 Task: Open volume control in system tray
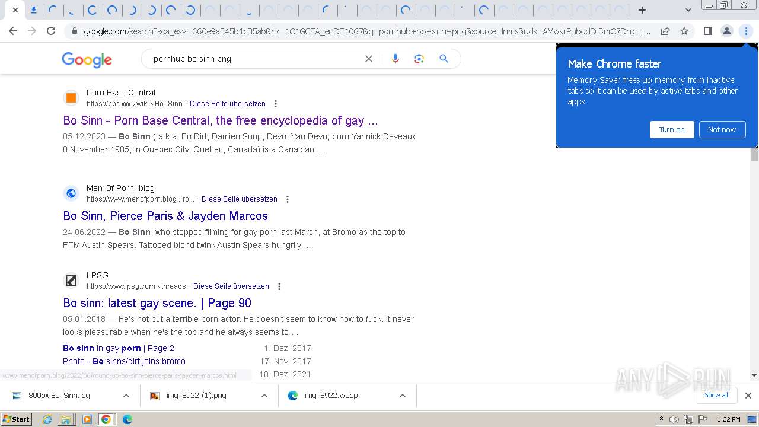pos(674,419)
